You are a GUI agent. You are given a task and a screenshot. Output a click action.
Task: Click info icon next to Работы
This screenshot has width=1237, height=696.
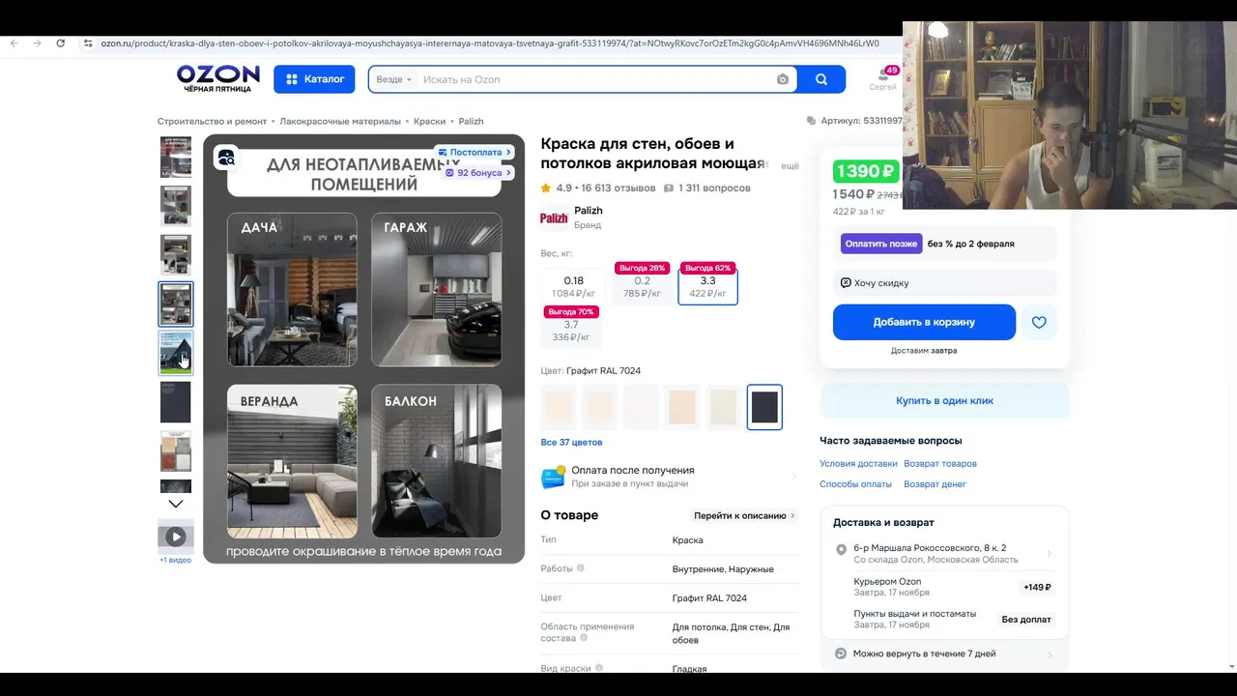pos(581,568)
